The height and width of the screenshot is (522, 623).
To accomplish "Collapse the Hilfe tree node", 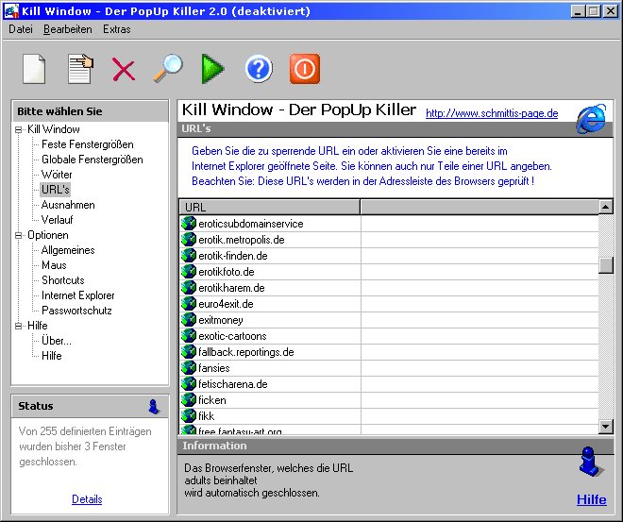I will 18,326.
